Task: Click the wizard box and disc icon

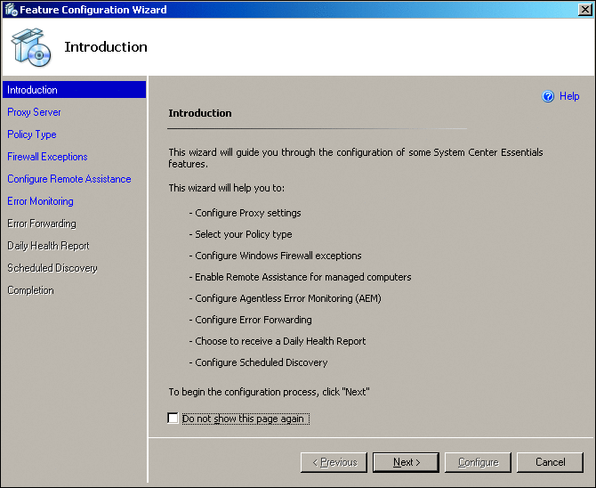Action: (30, 47)
